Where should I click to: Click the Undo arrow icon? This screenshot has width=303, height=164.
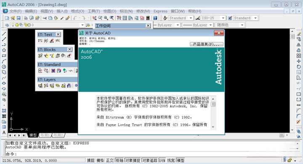(x=75, y=18)
